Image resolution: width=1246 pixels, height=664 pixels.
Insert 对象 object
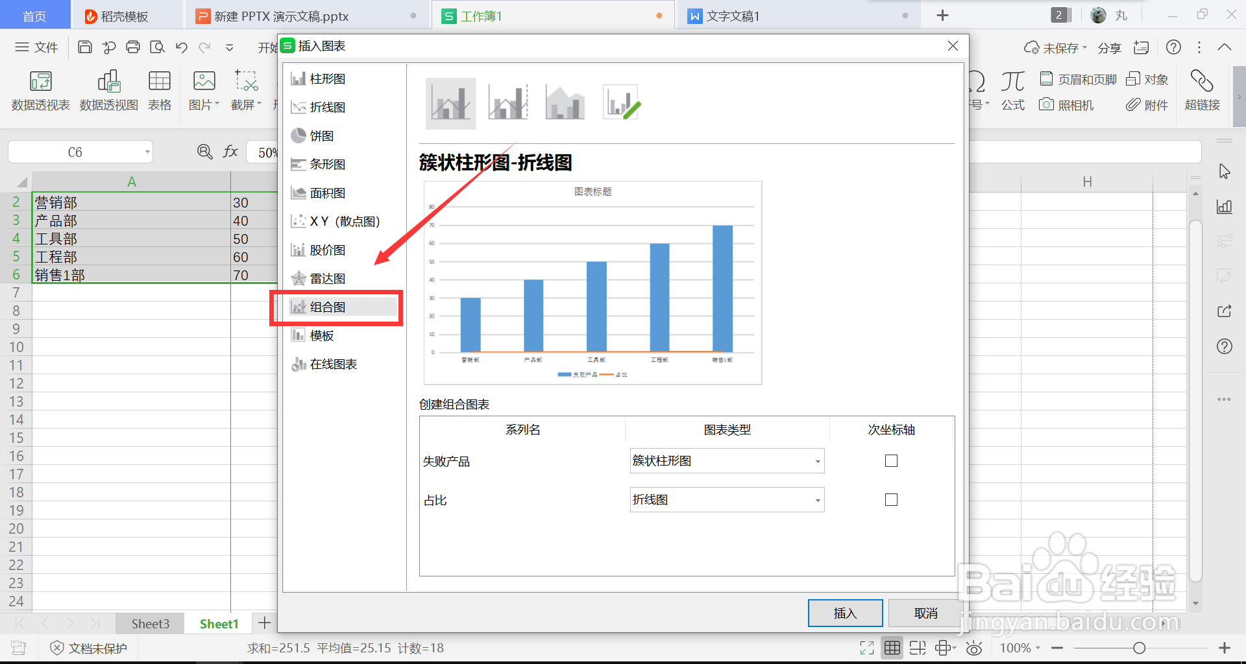1147,79
